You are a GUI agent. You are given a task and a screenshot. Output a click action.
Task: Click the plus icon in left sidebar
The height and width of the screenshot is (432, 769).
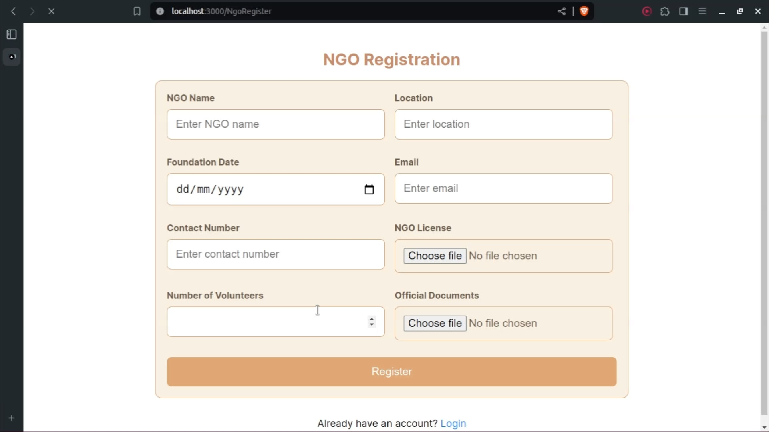[12, 418]
